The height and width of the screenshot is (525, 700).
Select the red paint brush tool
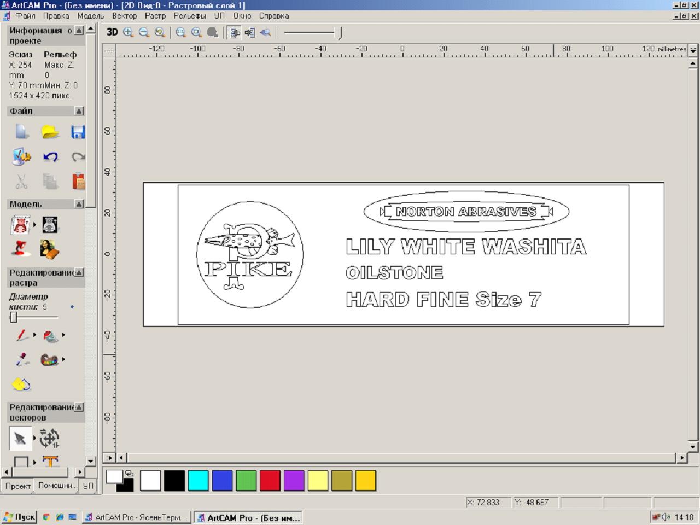coord(22,335)
